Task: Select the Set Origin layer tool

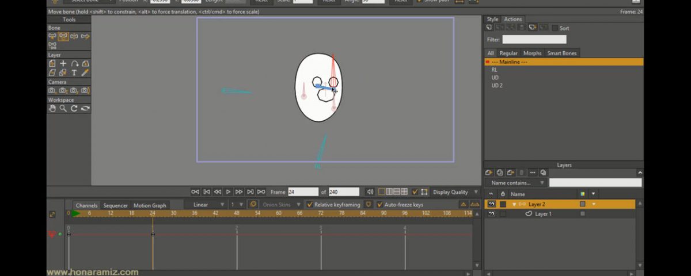Action: [52, 64]
